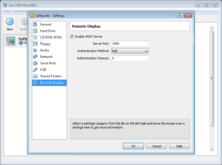Viewport: 222px width, 165px height.
Task: Toggle Enable VRDP Server checkbox
Action: (x=72, y=37)
